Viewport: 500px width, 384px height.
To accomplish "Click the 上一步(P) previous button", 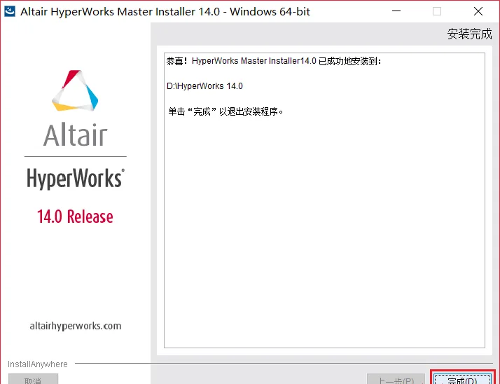I will point(396,379).
